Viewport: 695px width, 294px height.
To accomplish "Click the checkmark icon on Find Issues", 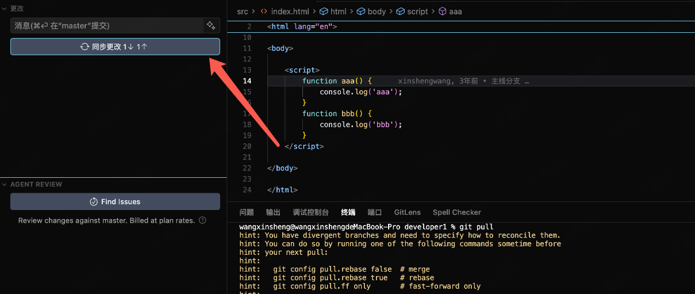I will (94, 202).
